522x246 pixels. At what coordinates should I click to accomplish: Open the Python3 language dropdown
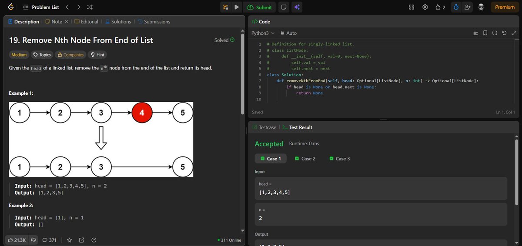coord(263,33)
